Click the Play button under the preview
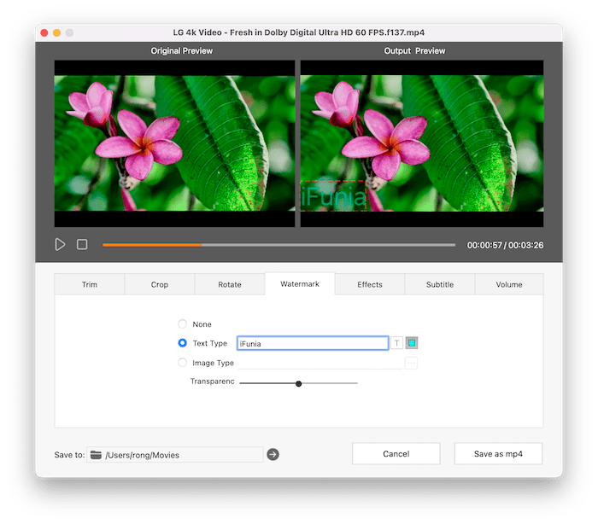Viewport: 598px width, 524px height. [x=60, y=244]
